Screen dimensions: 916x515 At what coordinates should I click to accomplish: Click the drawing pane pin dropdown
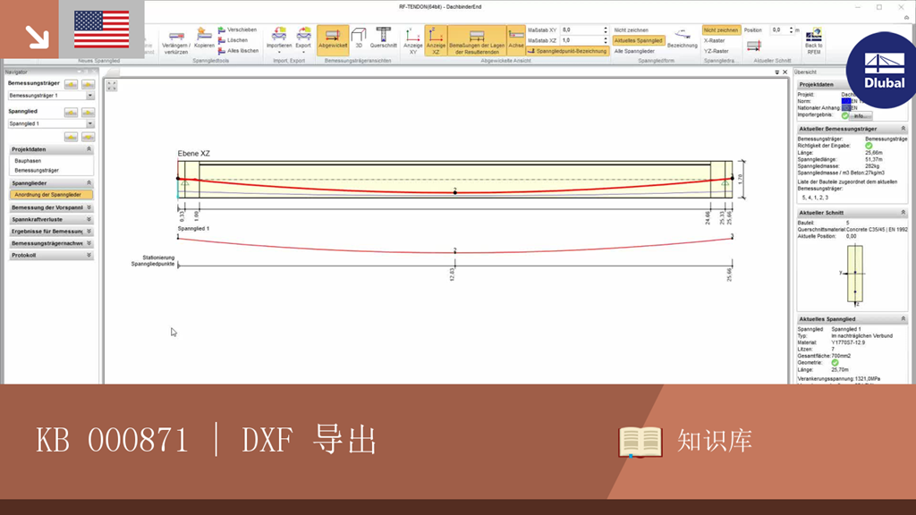pos(777,72)
